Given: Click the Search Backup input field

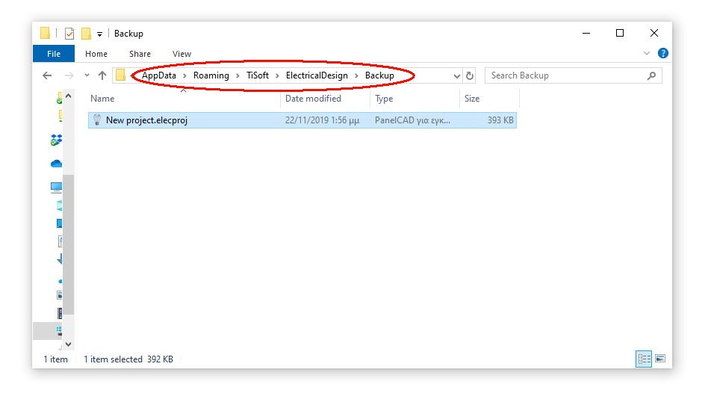Looking at the screenshot, I should click(x=568, y=75).
